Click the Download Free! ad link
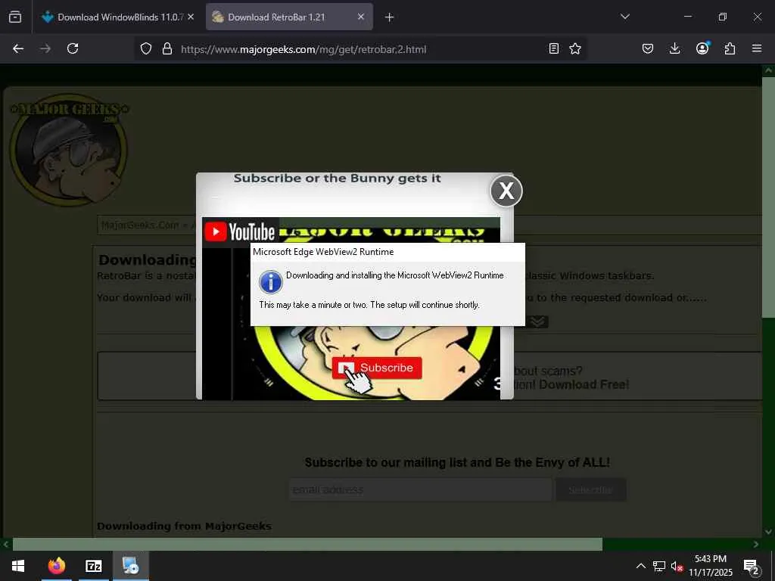The width and height of the screenshot is (775, 581). click(x=584, y=384)
